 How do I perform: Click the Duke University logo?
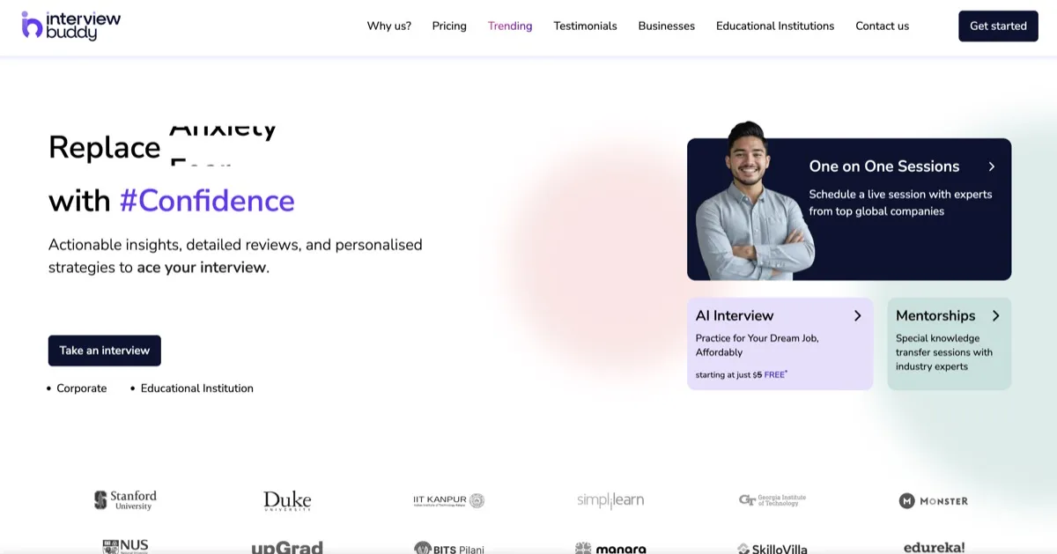click(287, 499)
